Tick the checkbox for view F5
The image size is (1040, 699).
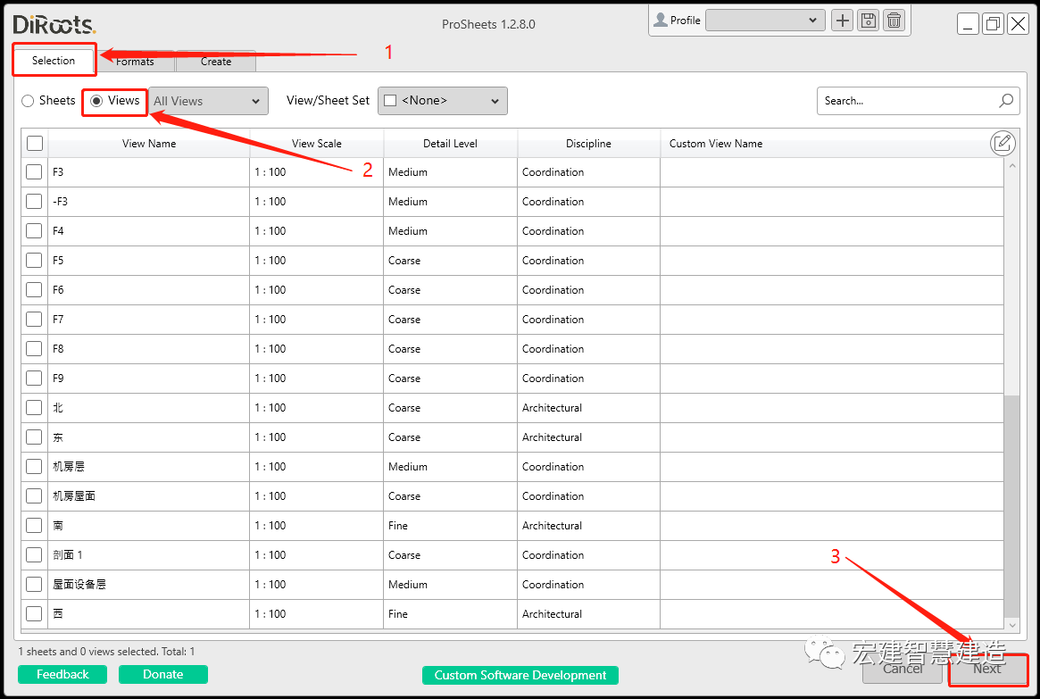[x=34, y=261]
